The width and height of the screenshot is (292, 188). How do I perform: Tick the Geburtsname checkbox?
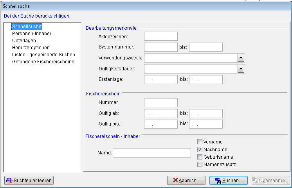[200, 157]
